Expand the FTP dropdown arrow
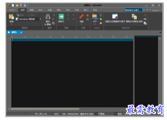This screenshot has height=120, width=167. (95, 24)
